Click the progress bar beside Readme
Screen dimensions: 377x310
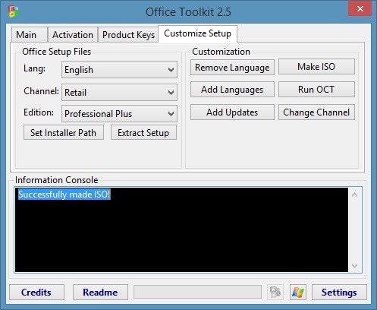point(197,292)
